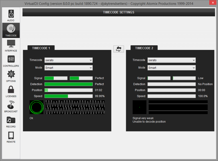
Task: Open the Remote tablet icon
Action: tap(11, 135)
